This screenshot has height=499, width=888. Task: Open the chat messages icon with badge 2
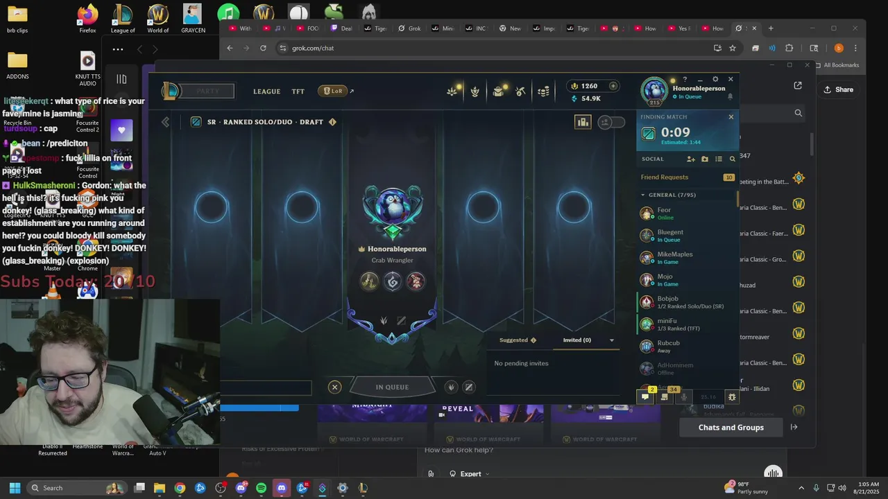coord(645,396)
